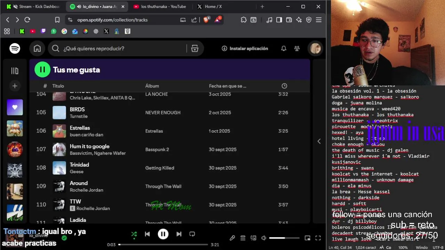This screenshot has width=445, height=250.
Task: Open the Turnstile artist link
Action: (79, 116)
